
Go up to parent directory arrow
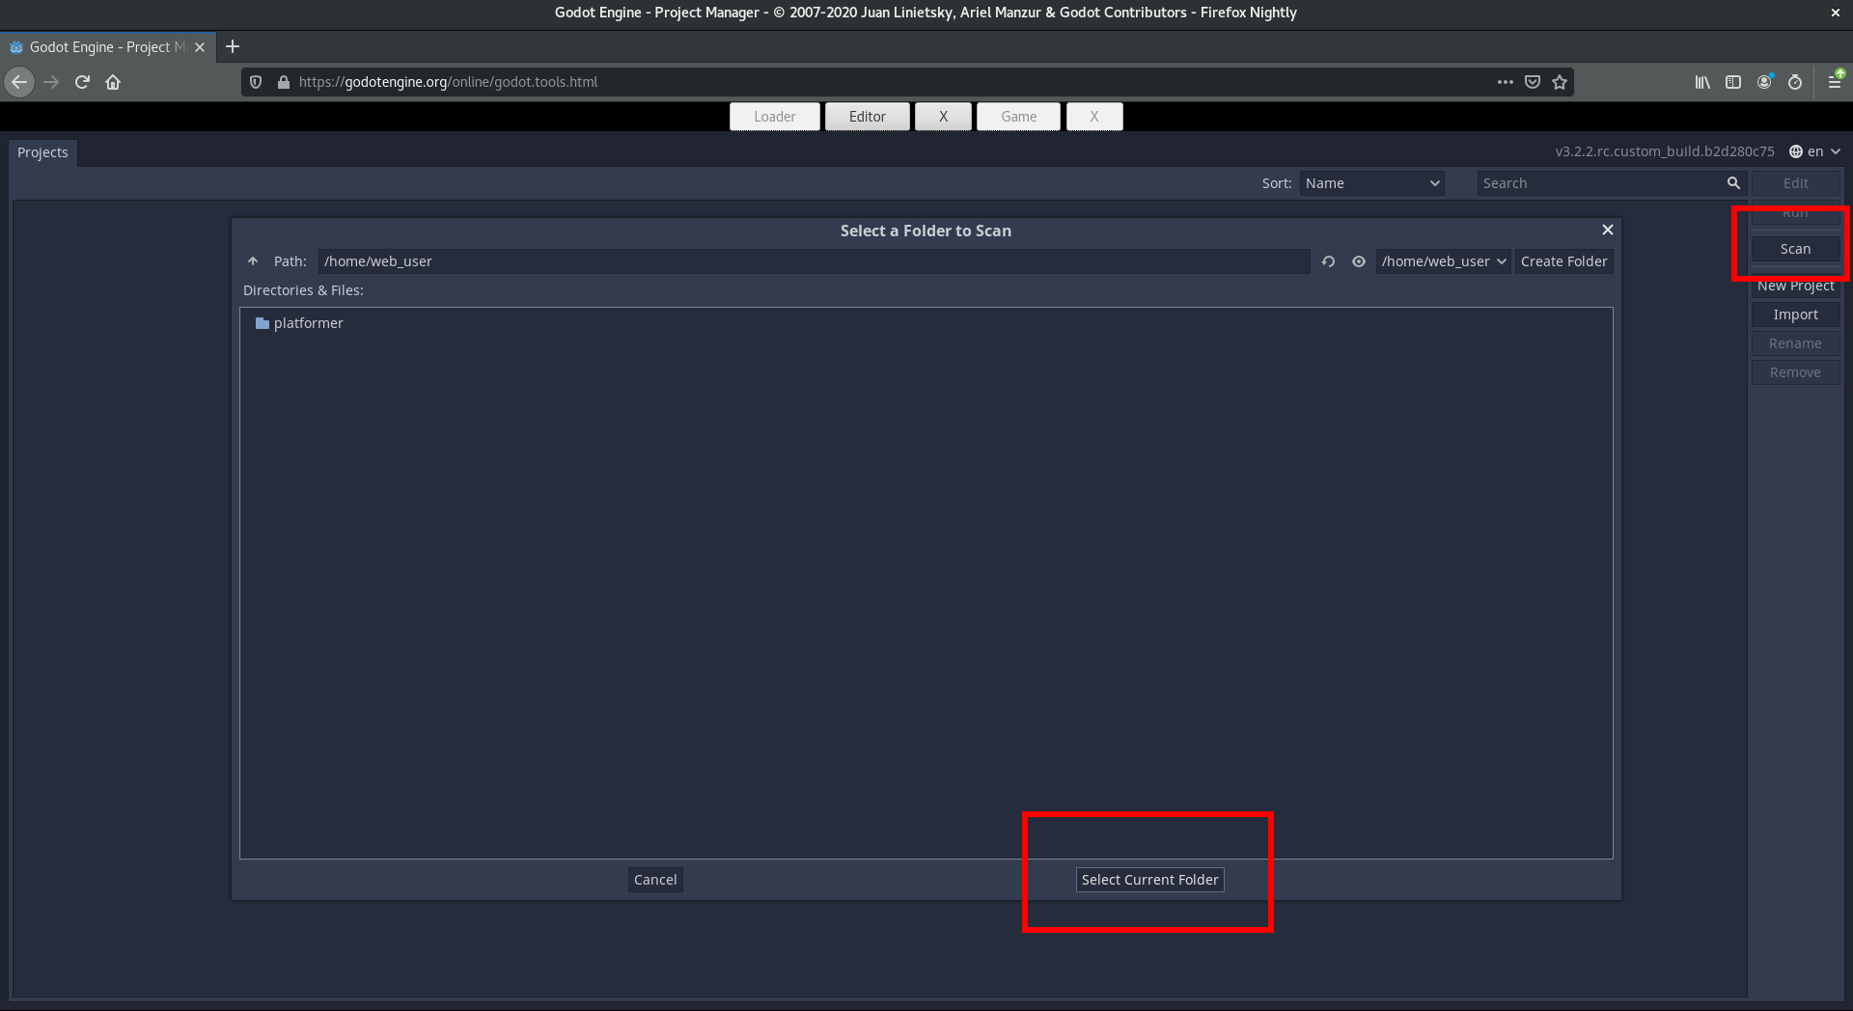(253, 261)
